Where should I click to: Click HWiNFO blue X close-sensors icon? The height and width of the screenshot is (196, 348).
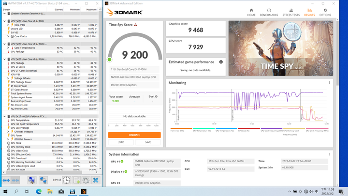[96, 180]
